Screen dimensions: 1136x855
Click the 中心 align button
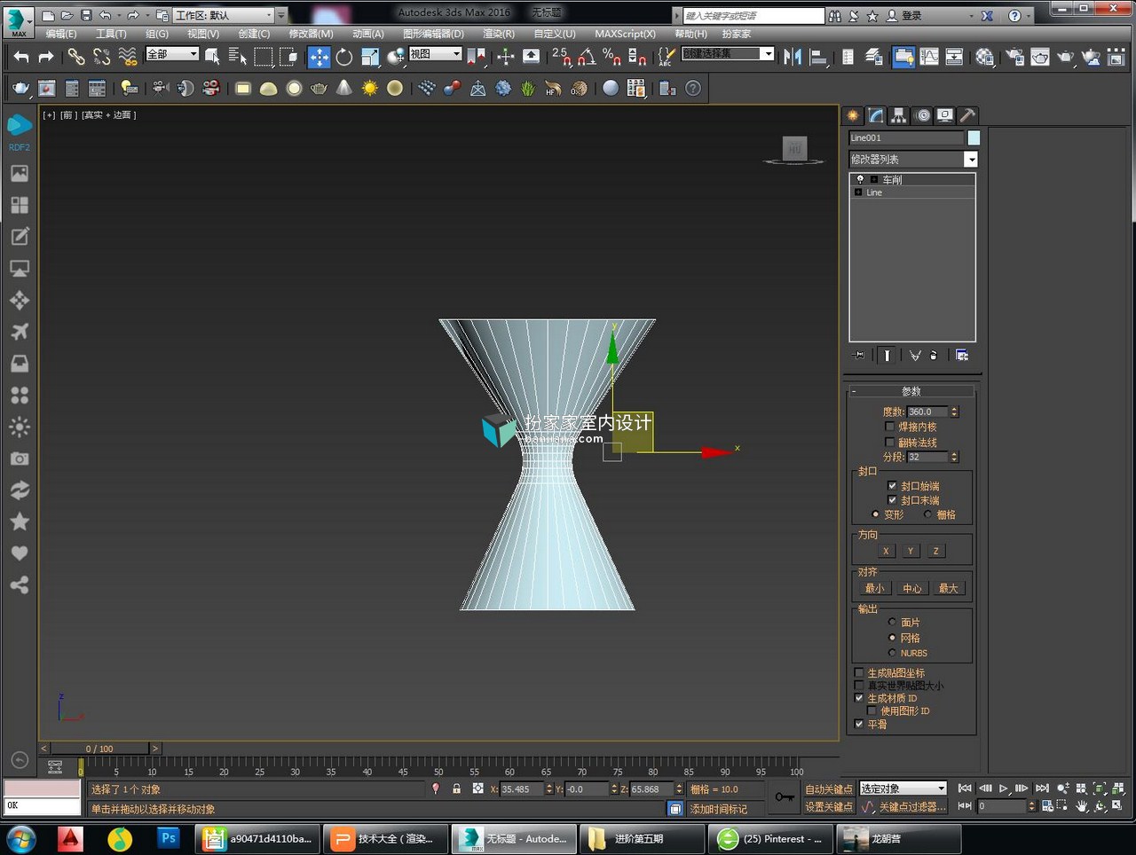pos(912,588)
